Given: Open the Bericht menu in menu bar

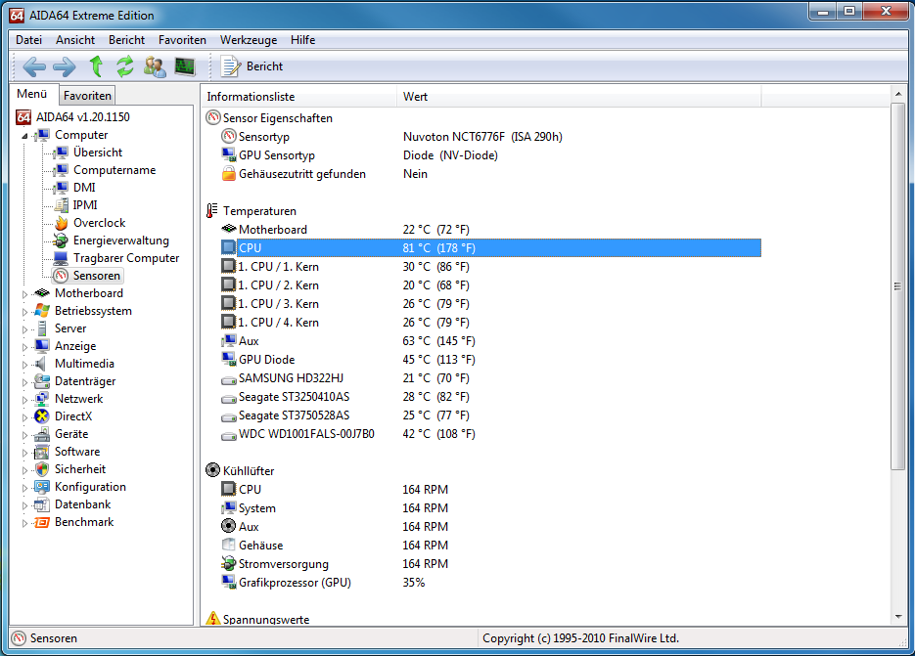Looking at the screenshot, I should pos(126,40).
